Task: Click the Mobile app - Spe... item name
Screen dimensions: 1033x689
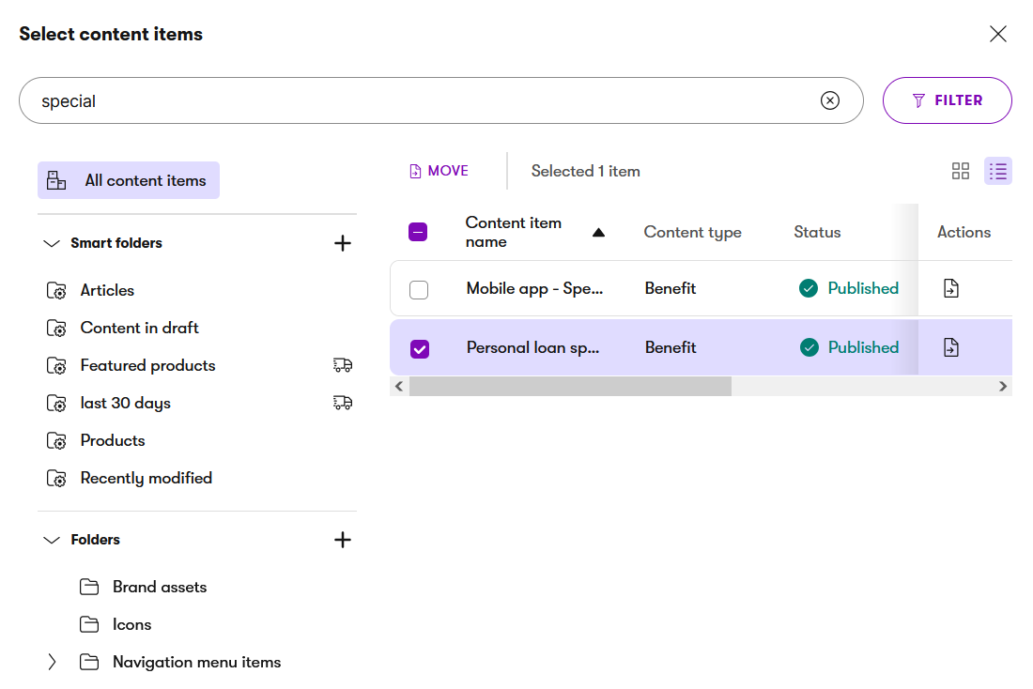Action: click(x=534, y=288)
